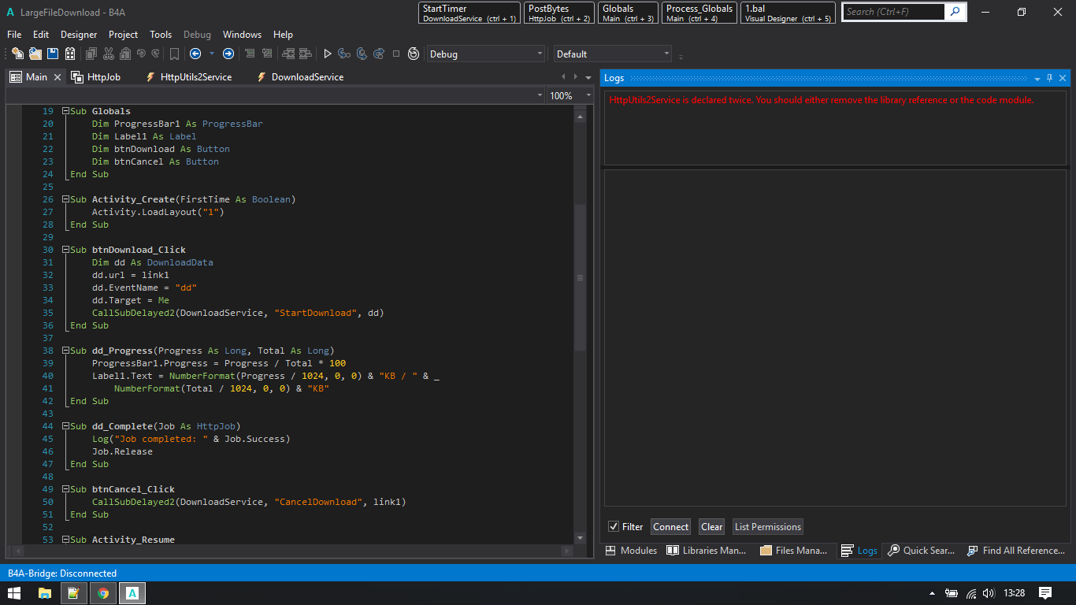Click the Save file toolbar icon
Viewport: 1076px width, 605px height.
click(53, 54)
